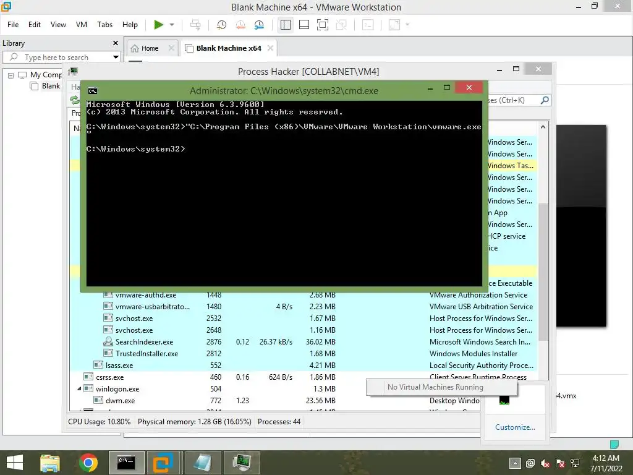Open power options dropdown next to play button

click(x=172, y=25)
